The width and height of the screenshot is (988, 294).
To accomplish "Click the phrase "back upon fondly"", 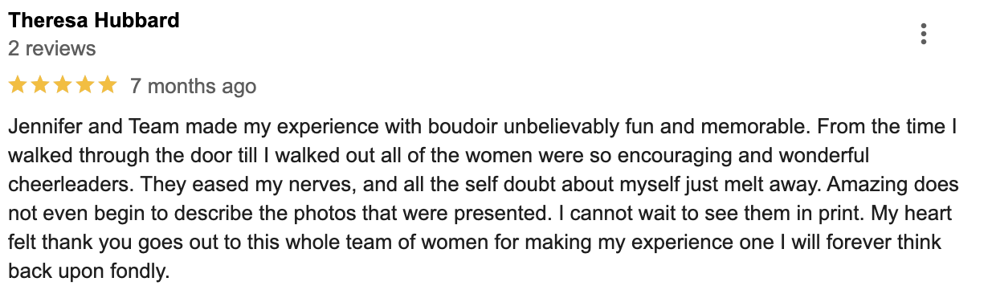I will 88,272.
